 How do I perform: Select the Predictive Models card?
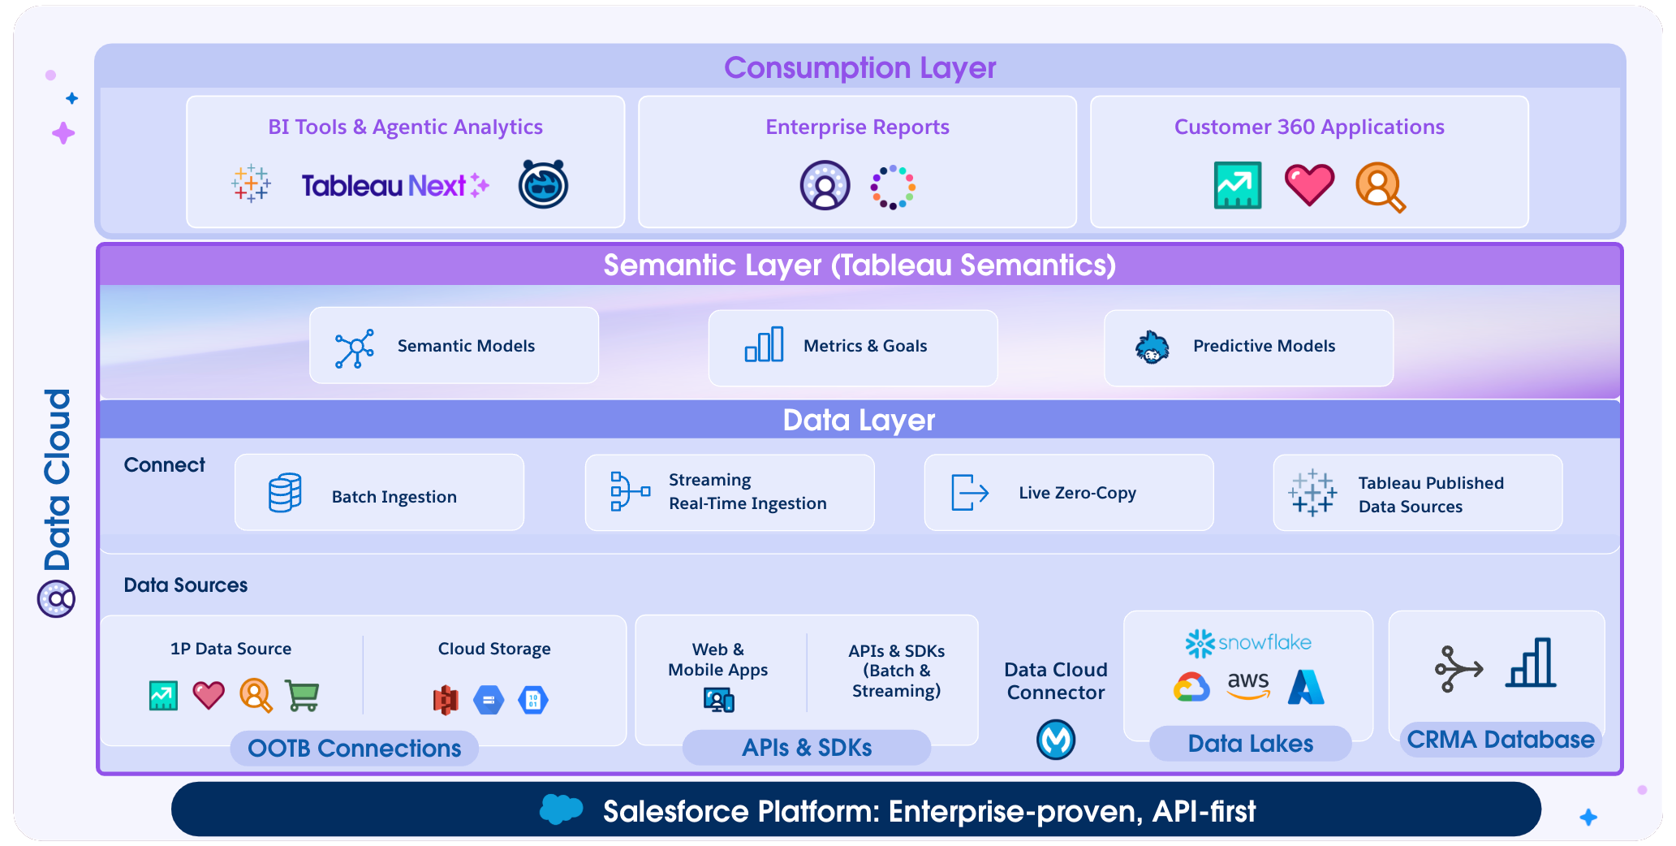(x=1248, y=347)
